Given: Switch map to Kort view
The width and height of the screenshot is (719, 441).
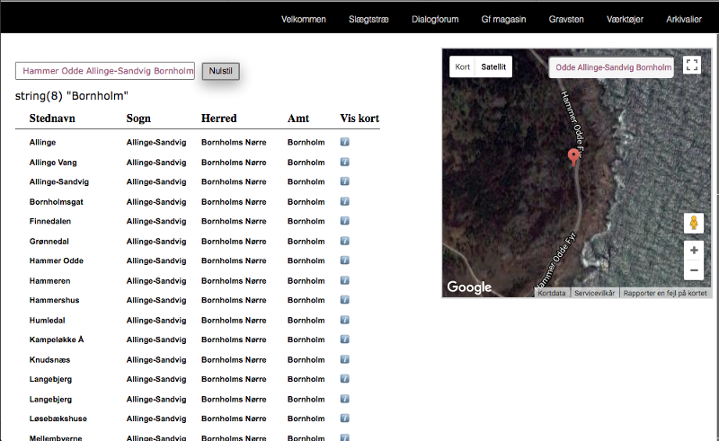Looking at the screenshot, I should 463,66.
